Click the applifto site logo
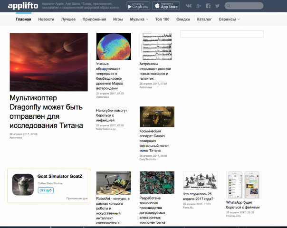This screenshot has width=287, height=228. point(23,6)
